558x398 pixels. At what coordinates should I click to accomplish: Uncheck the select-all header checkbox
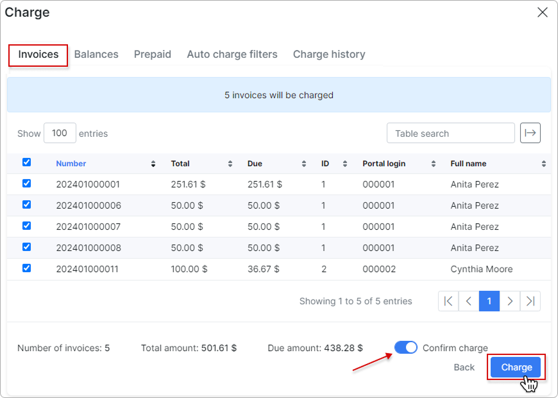[x=26, y=162]
